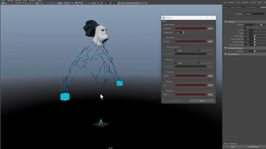Click the Smooth value field

point(249,30)
